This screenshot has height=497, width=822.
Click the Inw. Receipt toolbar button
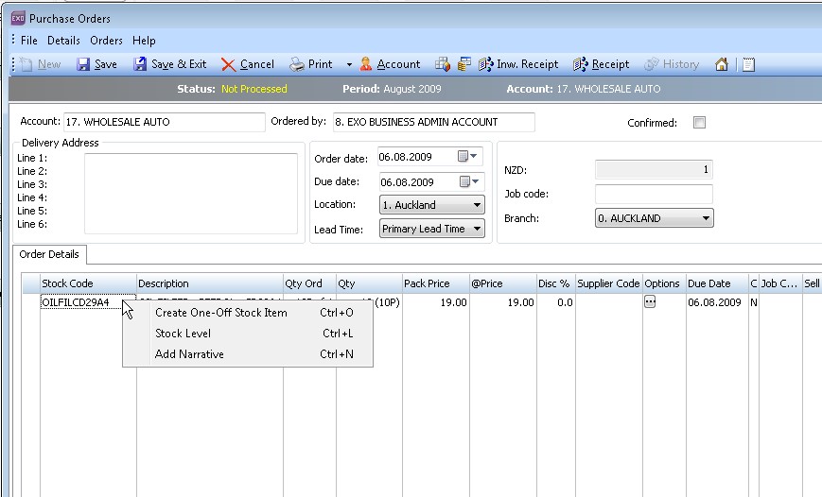tap(518, 64)
